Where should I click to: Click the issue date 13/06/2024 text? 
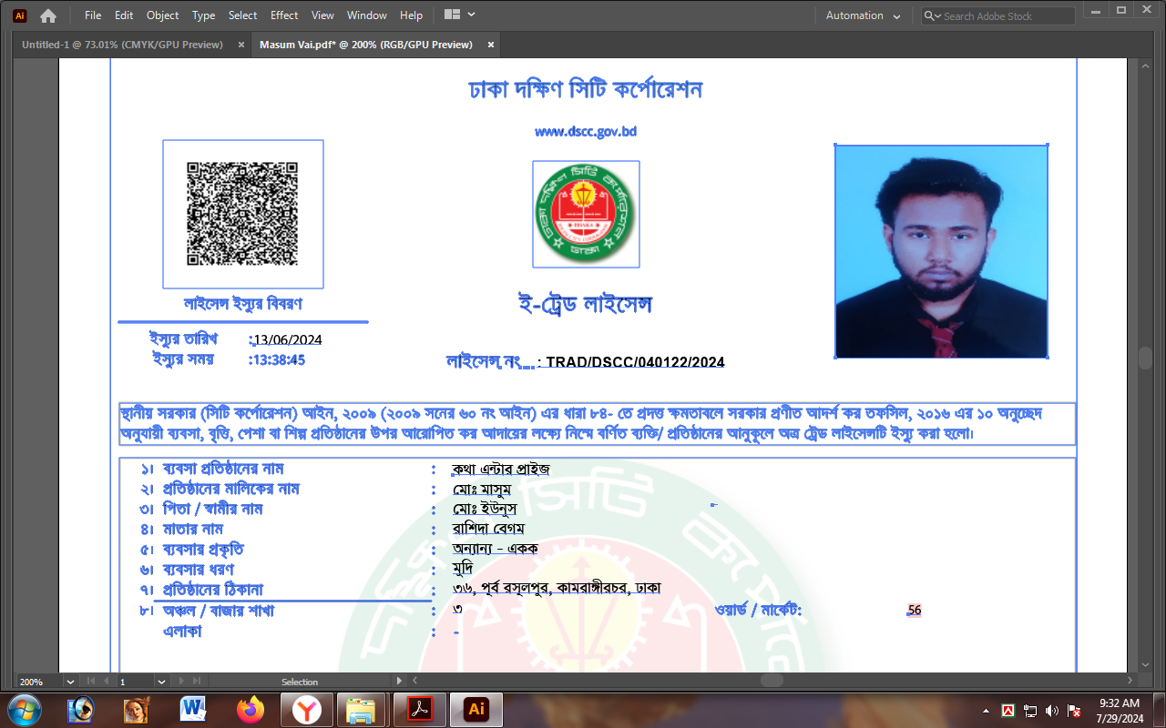point(288,339)
